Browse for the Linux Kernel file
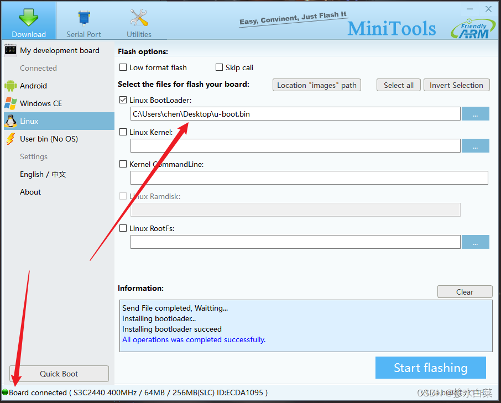This screenshot has width=501, height=403. tap(476, 145)
